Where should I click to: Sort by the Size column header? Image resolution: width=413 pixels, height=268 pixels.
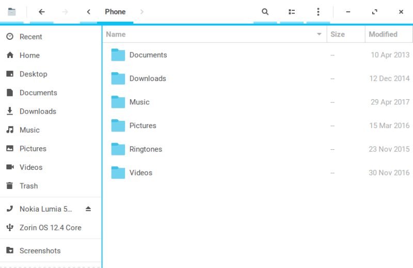pyautogui.click(x=346, y=34)
